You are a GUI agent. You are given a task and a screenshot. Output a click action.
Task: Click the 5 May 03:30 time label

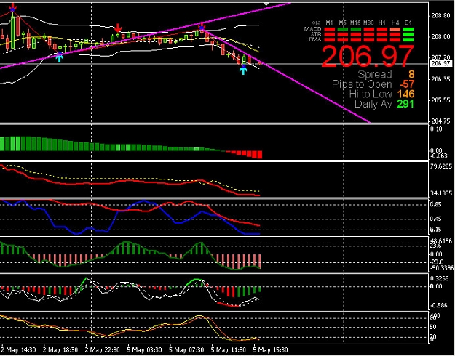click(145, 350)
